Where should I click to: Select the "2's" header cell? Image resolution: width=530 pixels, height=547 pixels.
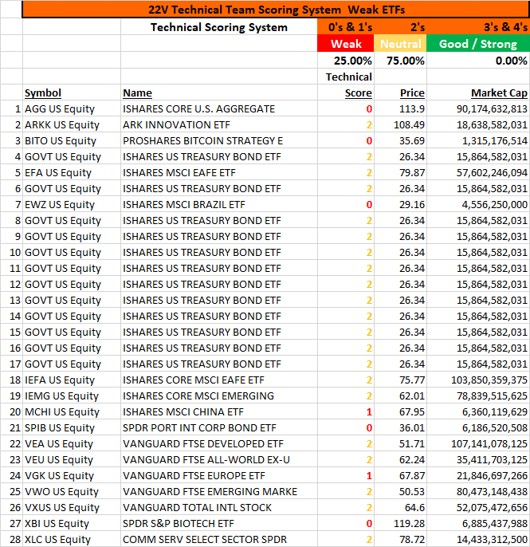(x=400, y=27)
